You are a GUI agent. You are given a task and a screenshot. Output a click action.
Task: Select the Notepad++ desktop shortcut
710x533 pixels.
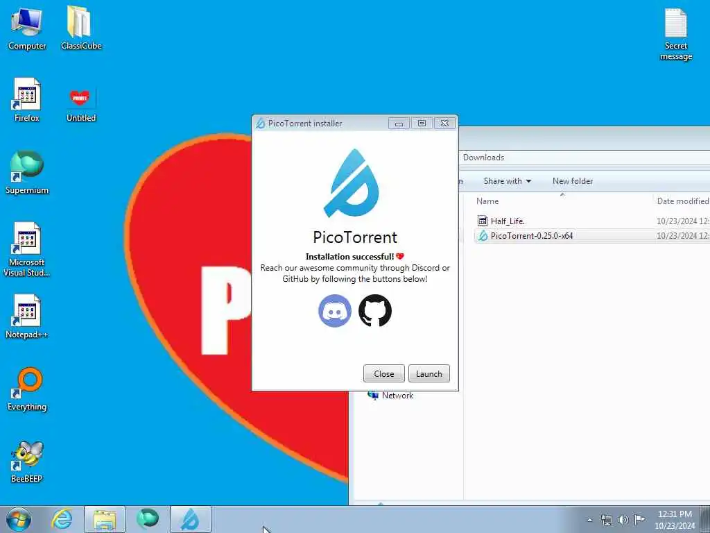tap(27, 316)
